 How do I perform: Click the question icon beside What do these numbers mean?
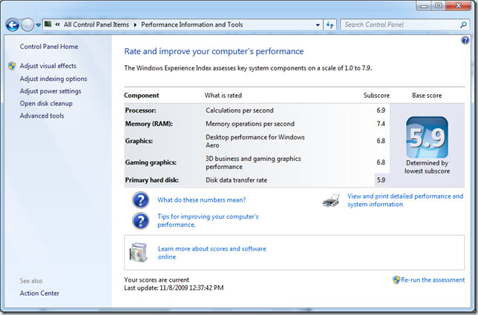pyautogui.click(x=140, y=200)
